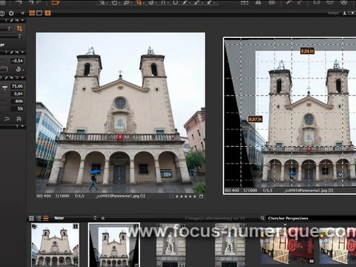Click filename _ccl4910Panorama1.jpg [2]
This screenshot has width=356, height=267.
point(309,191)
